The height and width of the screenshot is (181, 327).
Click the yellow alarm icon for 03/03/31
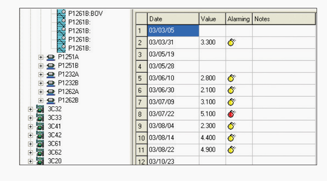point(232,42)
